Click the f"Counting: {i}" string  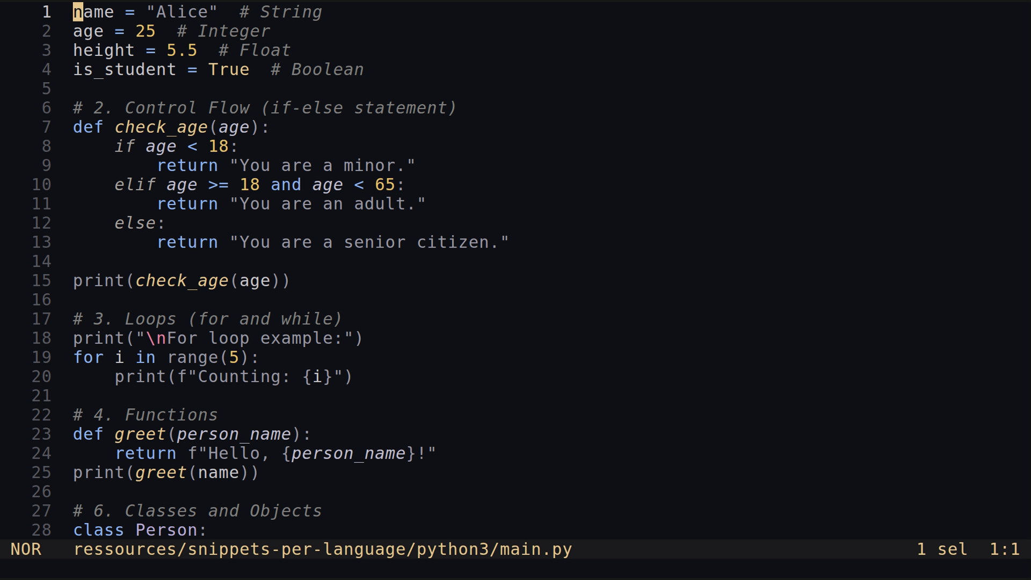point(260,376)
